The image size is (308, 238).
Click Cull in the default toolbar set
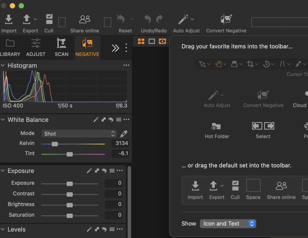click(235, 190)
